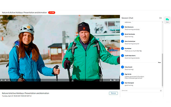This screenshot has height=107, width=171.
Task: Open the canalsalut.gencat.cat link in chat
Action: (133, 78)
